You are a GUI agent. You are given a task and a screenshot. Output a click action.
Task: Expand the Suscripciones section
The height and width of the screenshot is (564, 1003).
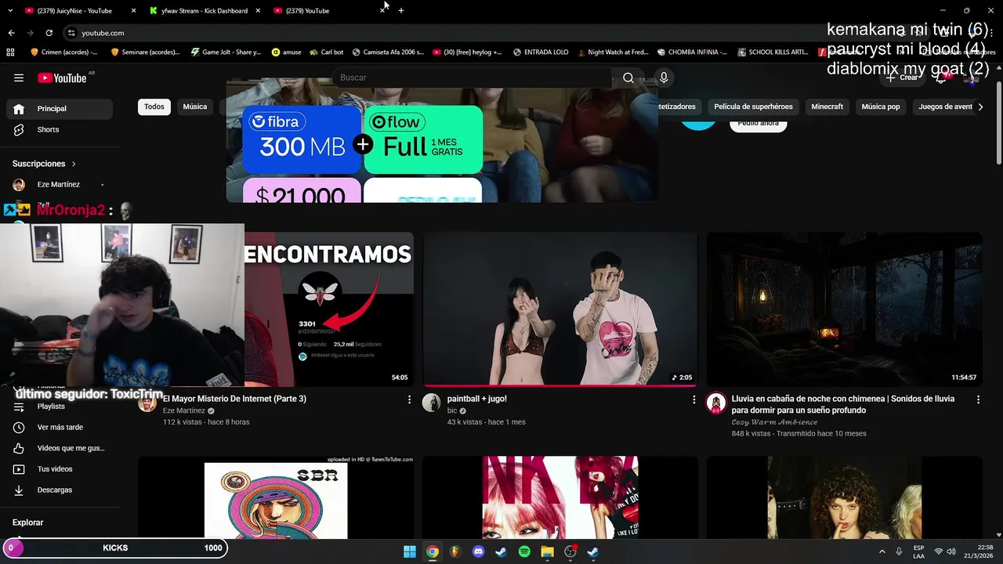click(x=45, y=164)
